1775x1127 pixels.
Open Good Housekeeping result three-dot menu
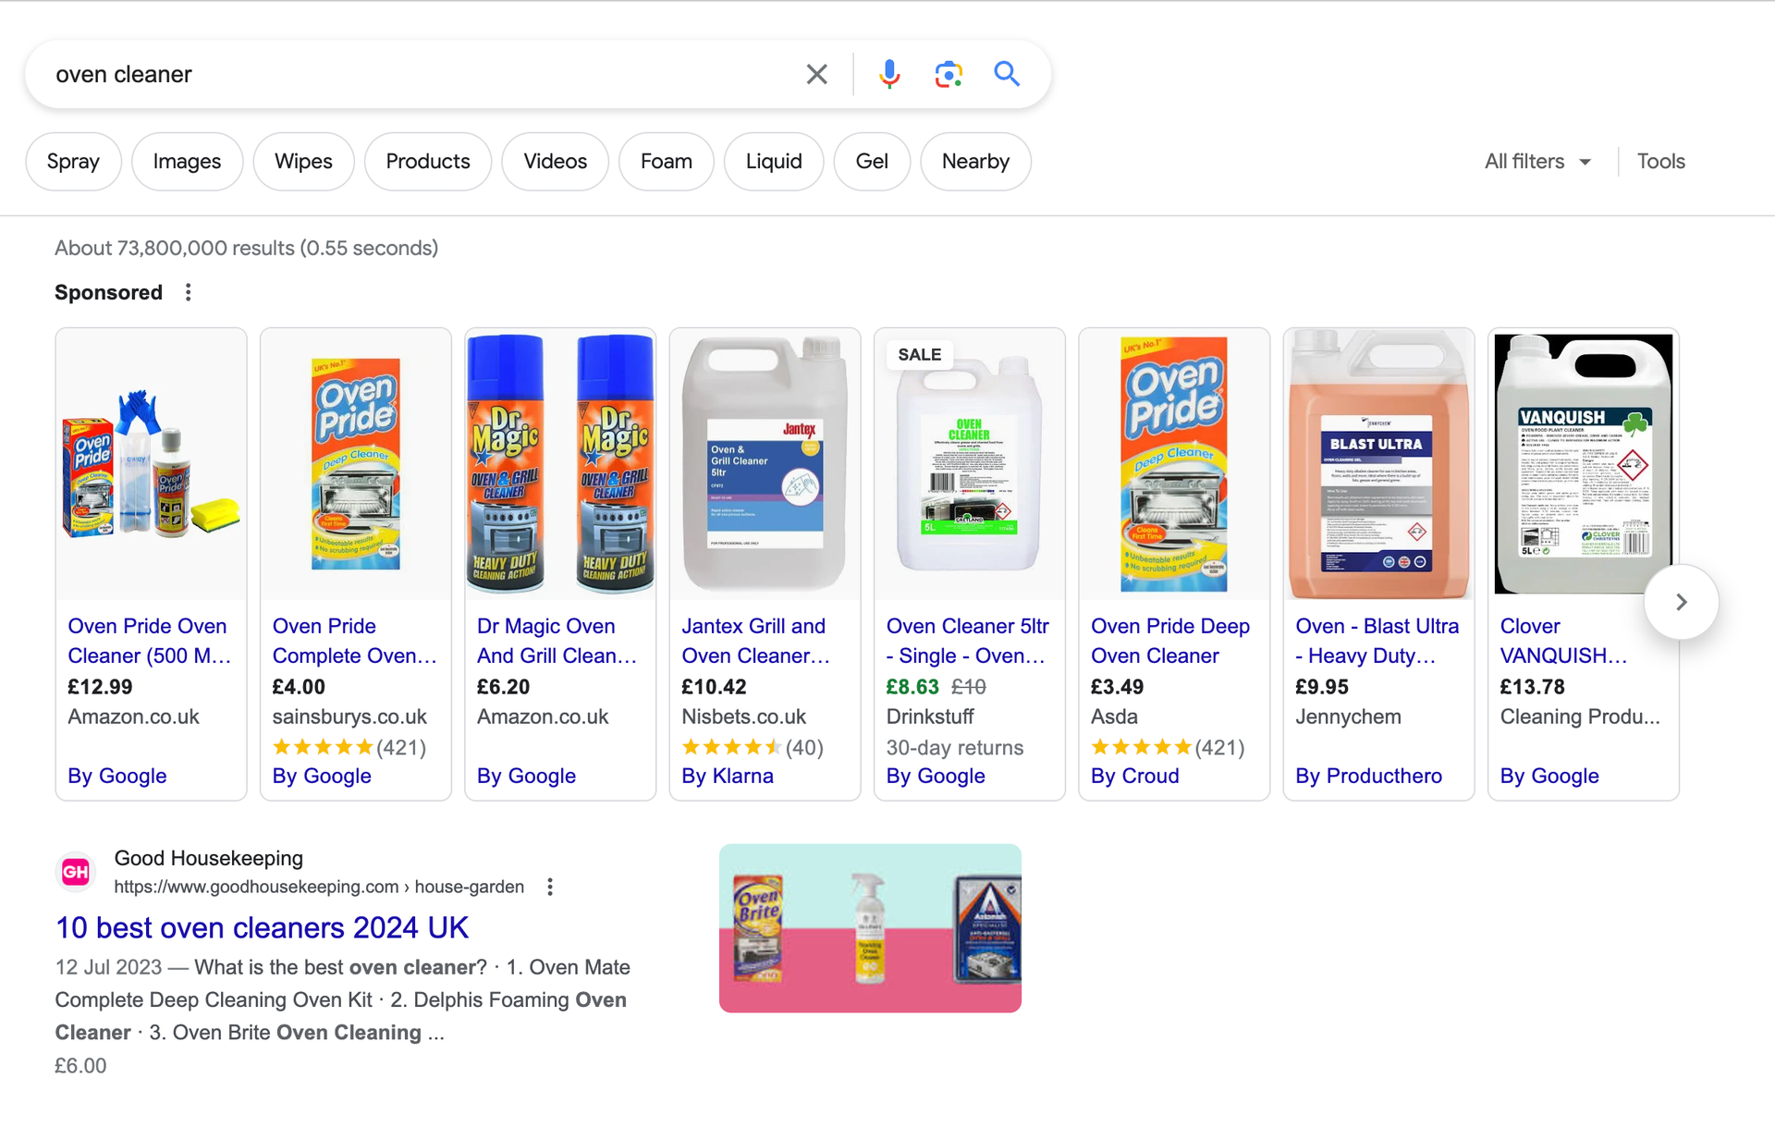(550, 887)
